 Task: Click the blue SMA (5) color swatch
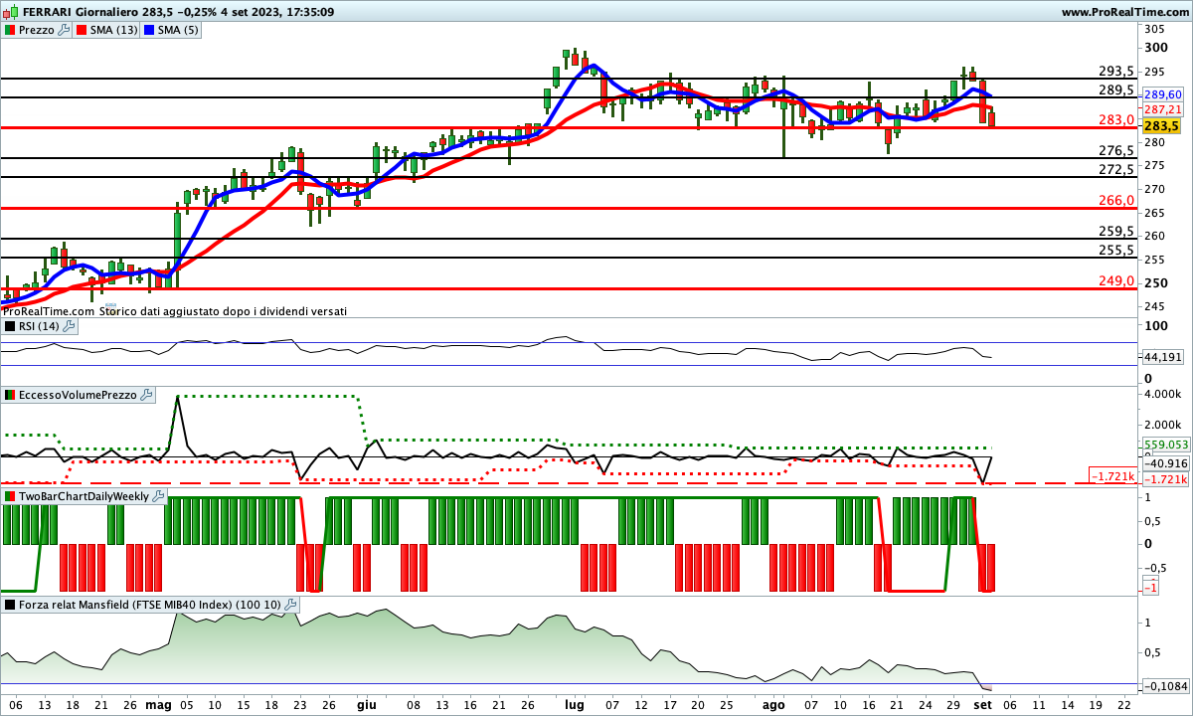click(149, 30)
